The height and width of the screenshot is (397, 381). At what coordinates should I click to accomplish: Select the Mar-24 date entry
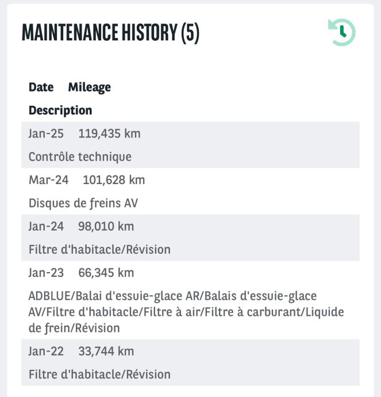(x=48, y=180)
